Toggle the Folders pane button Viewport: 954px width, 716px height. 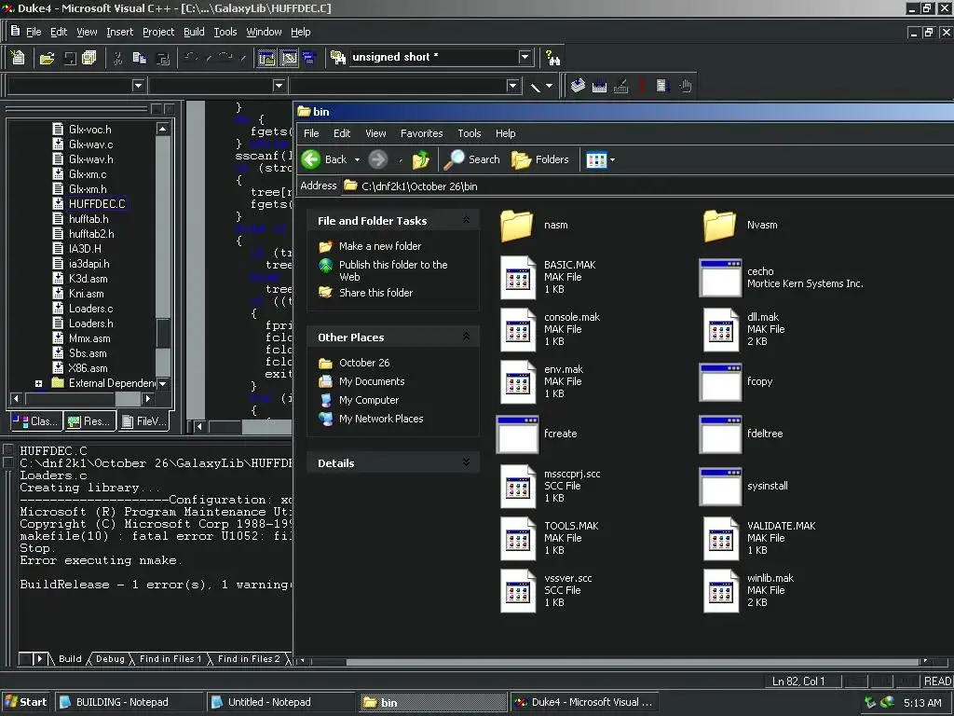(539, 159)
